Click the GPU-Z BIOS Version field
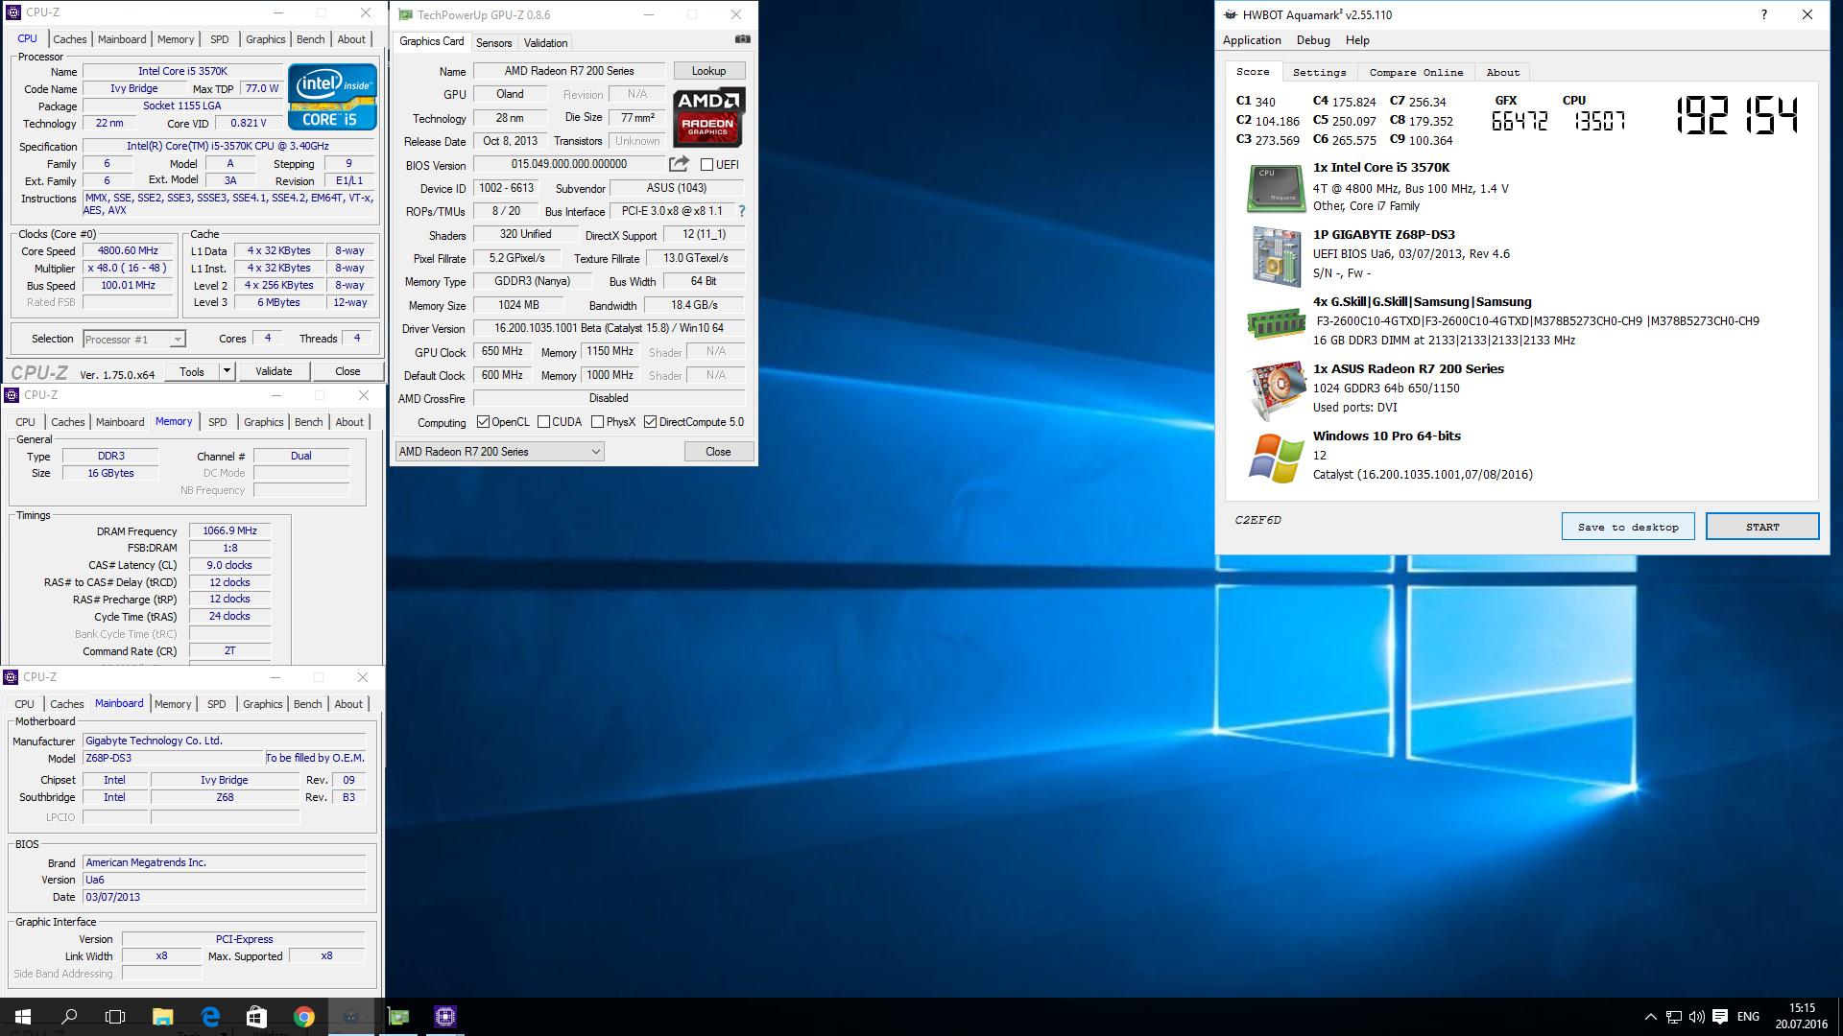1843x1036 pixels. point(568,164)
